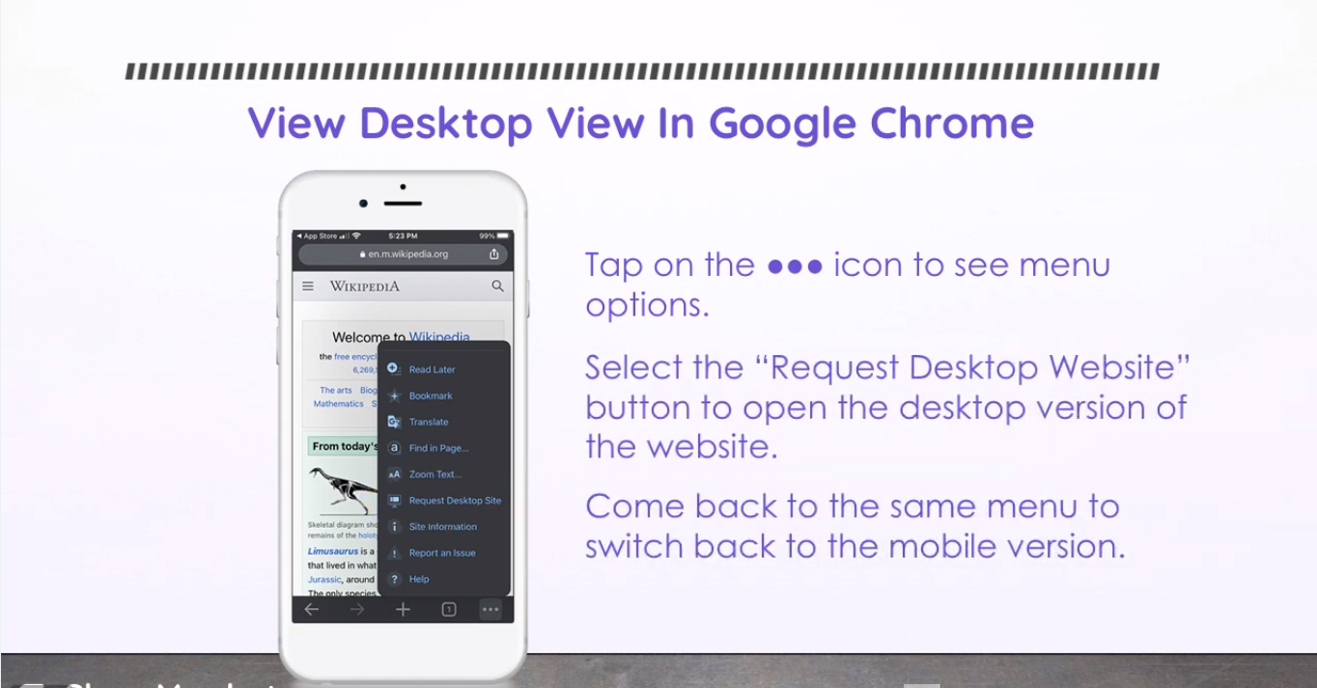The image size is (1317, 688).
Task: Tap the three-dot menu icon
Action: coord(490,609)
